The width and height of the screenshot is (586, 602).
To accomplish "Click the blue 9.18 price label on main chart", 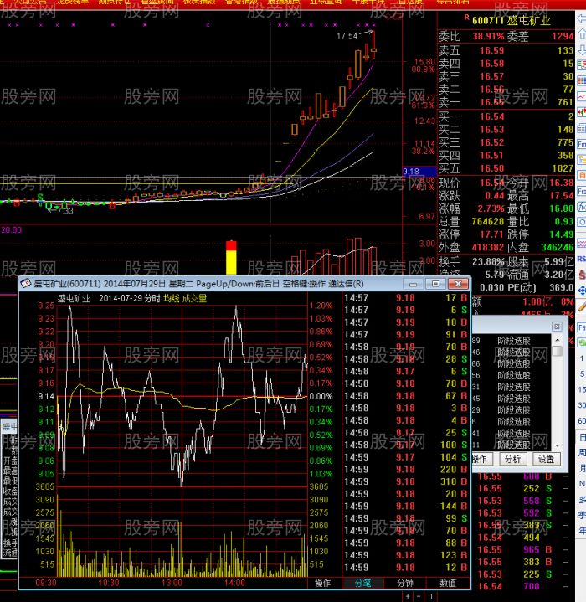I will point(419,172).
